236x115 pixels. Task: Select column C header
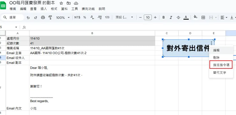coord(167,33)
